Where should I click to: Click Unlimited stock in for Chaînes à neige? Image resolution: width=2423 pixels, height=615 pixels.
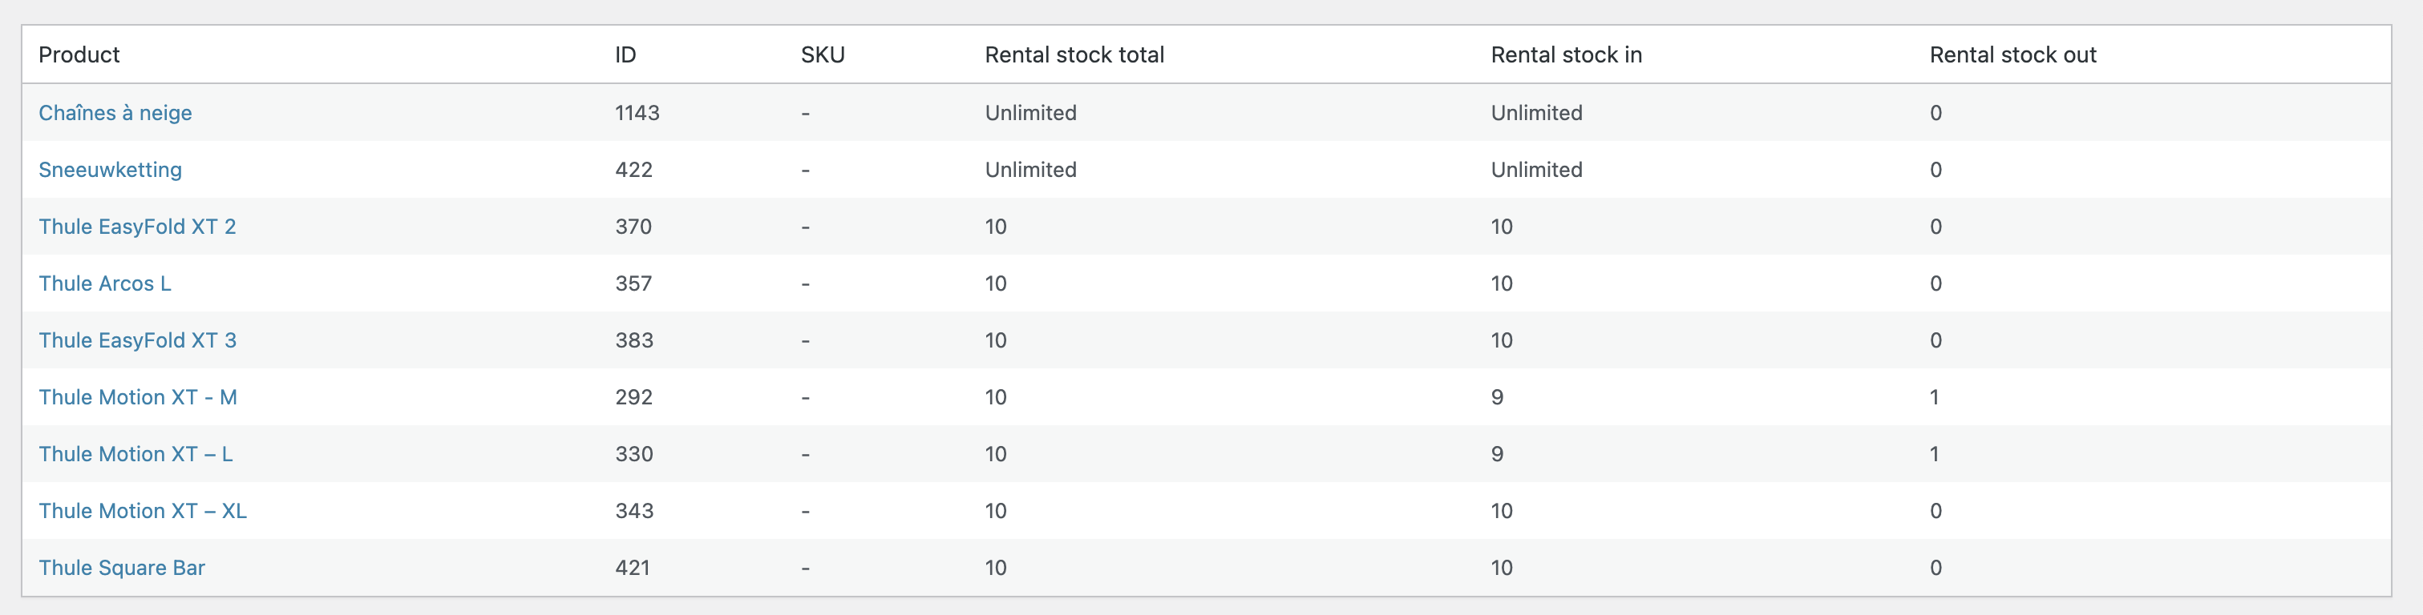[1537, 113]
